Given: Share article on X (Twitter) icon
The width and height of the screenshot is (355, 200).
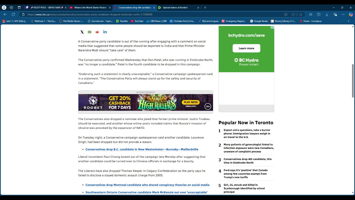Looking at the screenshot, I should (82, 32).
